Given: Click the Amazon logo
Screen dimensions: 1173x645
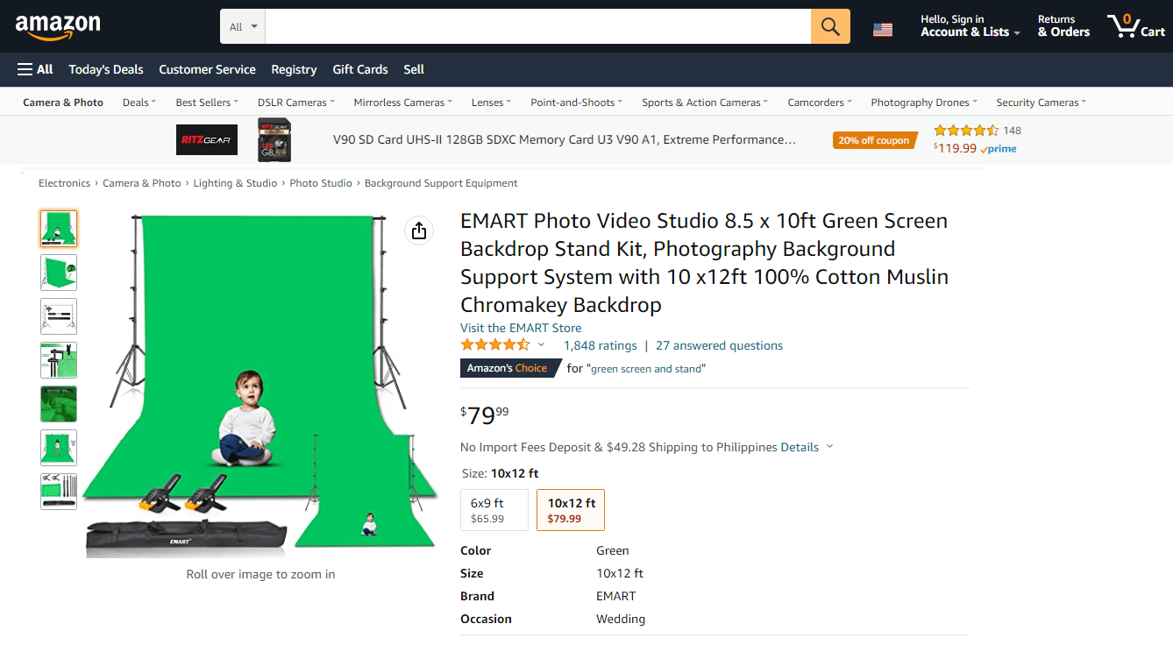Looking at the screenshot, I should tap(58, 27).
